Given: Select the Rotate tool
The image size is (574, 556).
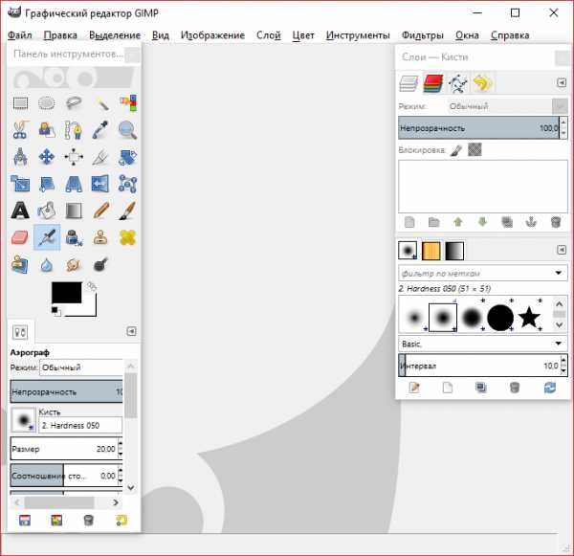Looking at the screenshot, I should pyautogui.click(x=127, y=157).
